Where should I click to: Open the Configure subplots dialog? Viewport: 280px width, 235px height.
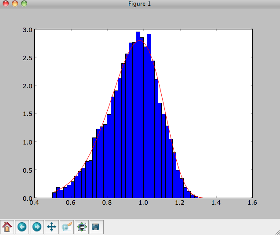82,227
